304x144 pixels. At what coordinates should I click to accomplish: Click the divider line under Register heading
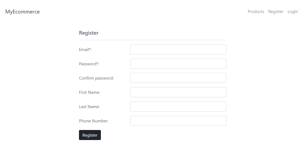pos(153,40)
